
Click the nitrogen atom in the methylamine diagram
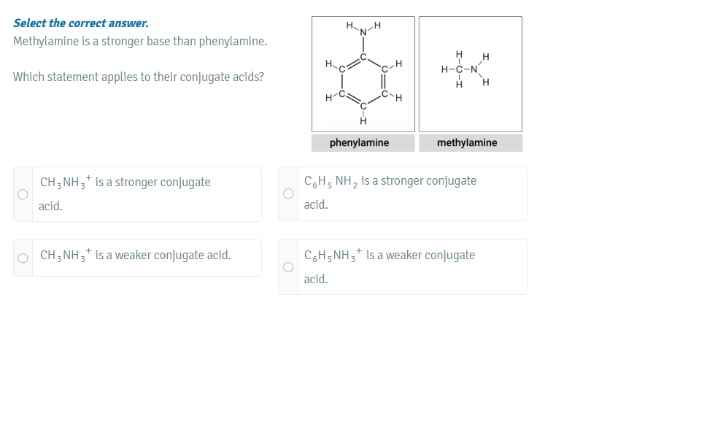[474, 69]
